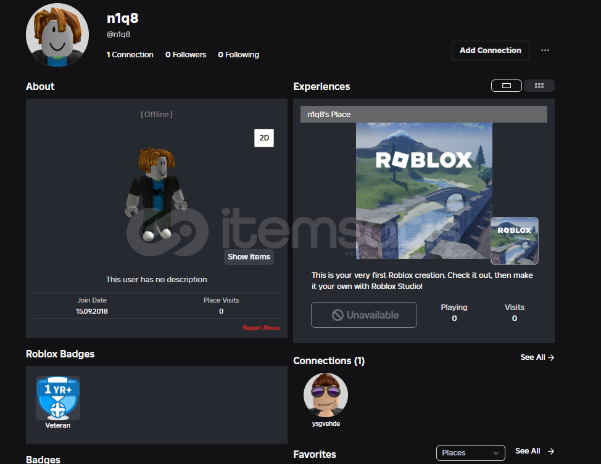Click the Experiences heading
Image resolution: width=601 pixels, height=464 pixels.
(x=321, y=86)
